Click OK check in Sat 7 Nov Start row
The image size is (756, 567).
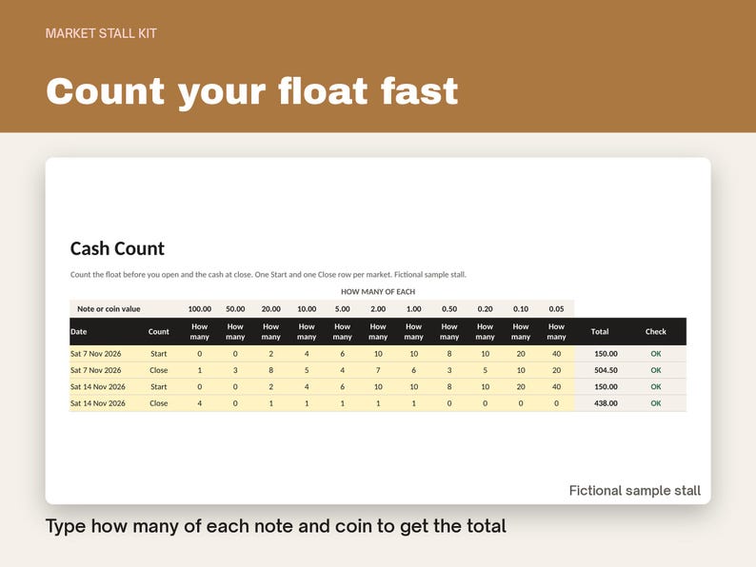[x=656, y=354]
